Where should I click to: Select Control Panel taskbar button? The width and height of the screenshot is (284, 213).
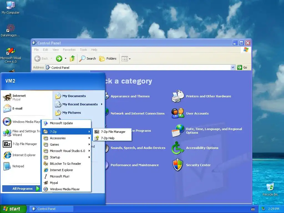[51, 209]
